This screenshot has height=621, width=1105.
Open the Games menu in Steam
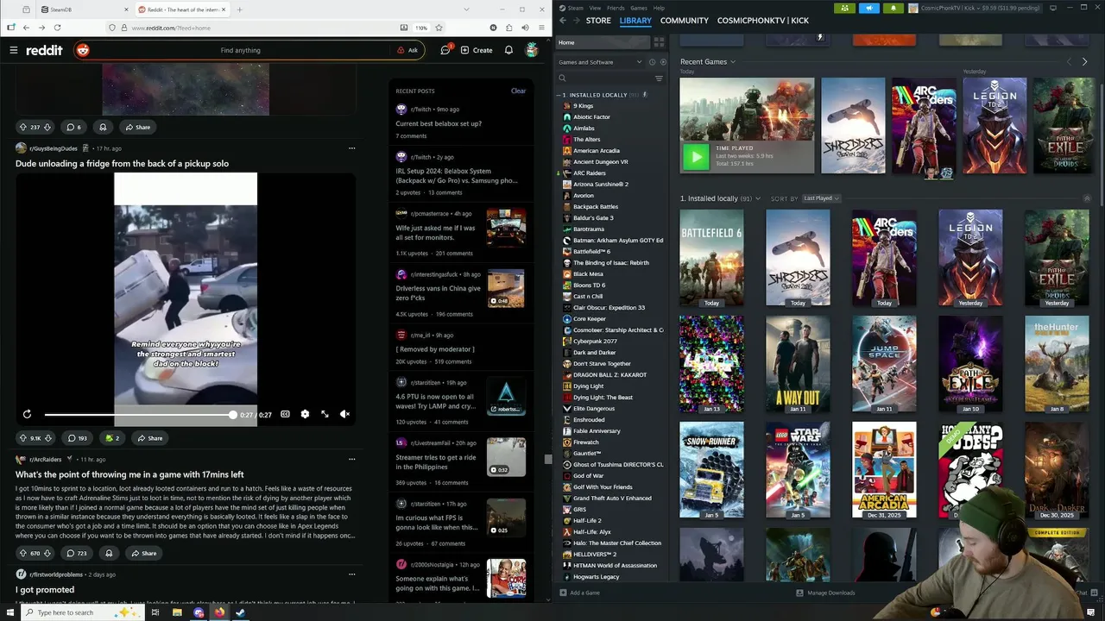click(639, 8)
